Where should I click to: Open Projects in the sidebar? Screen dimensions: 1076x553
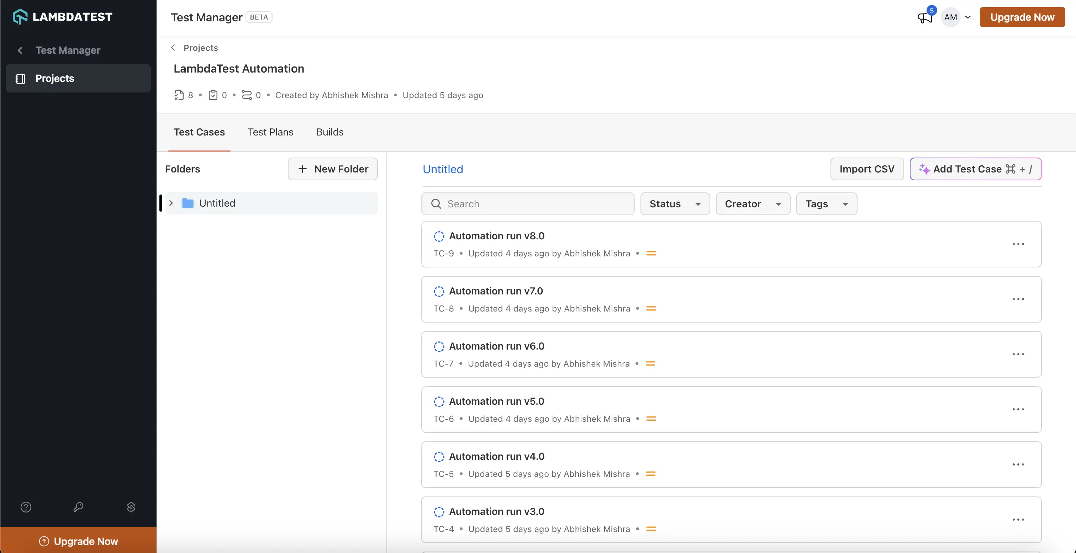point(78,78)
